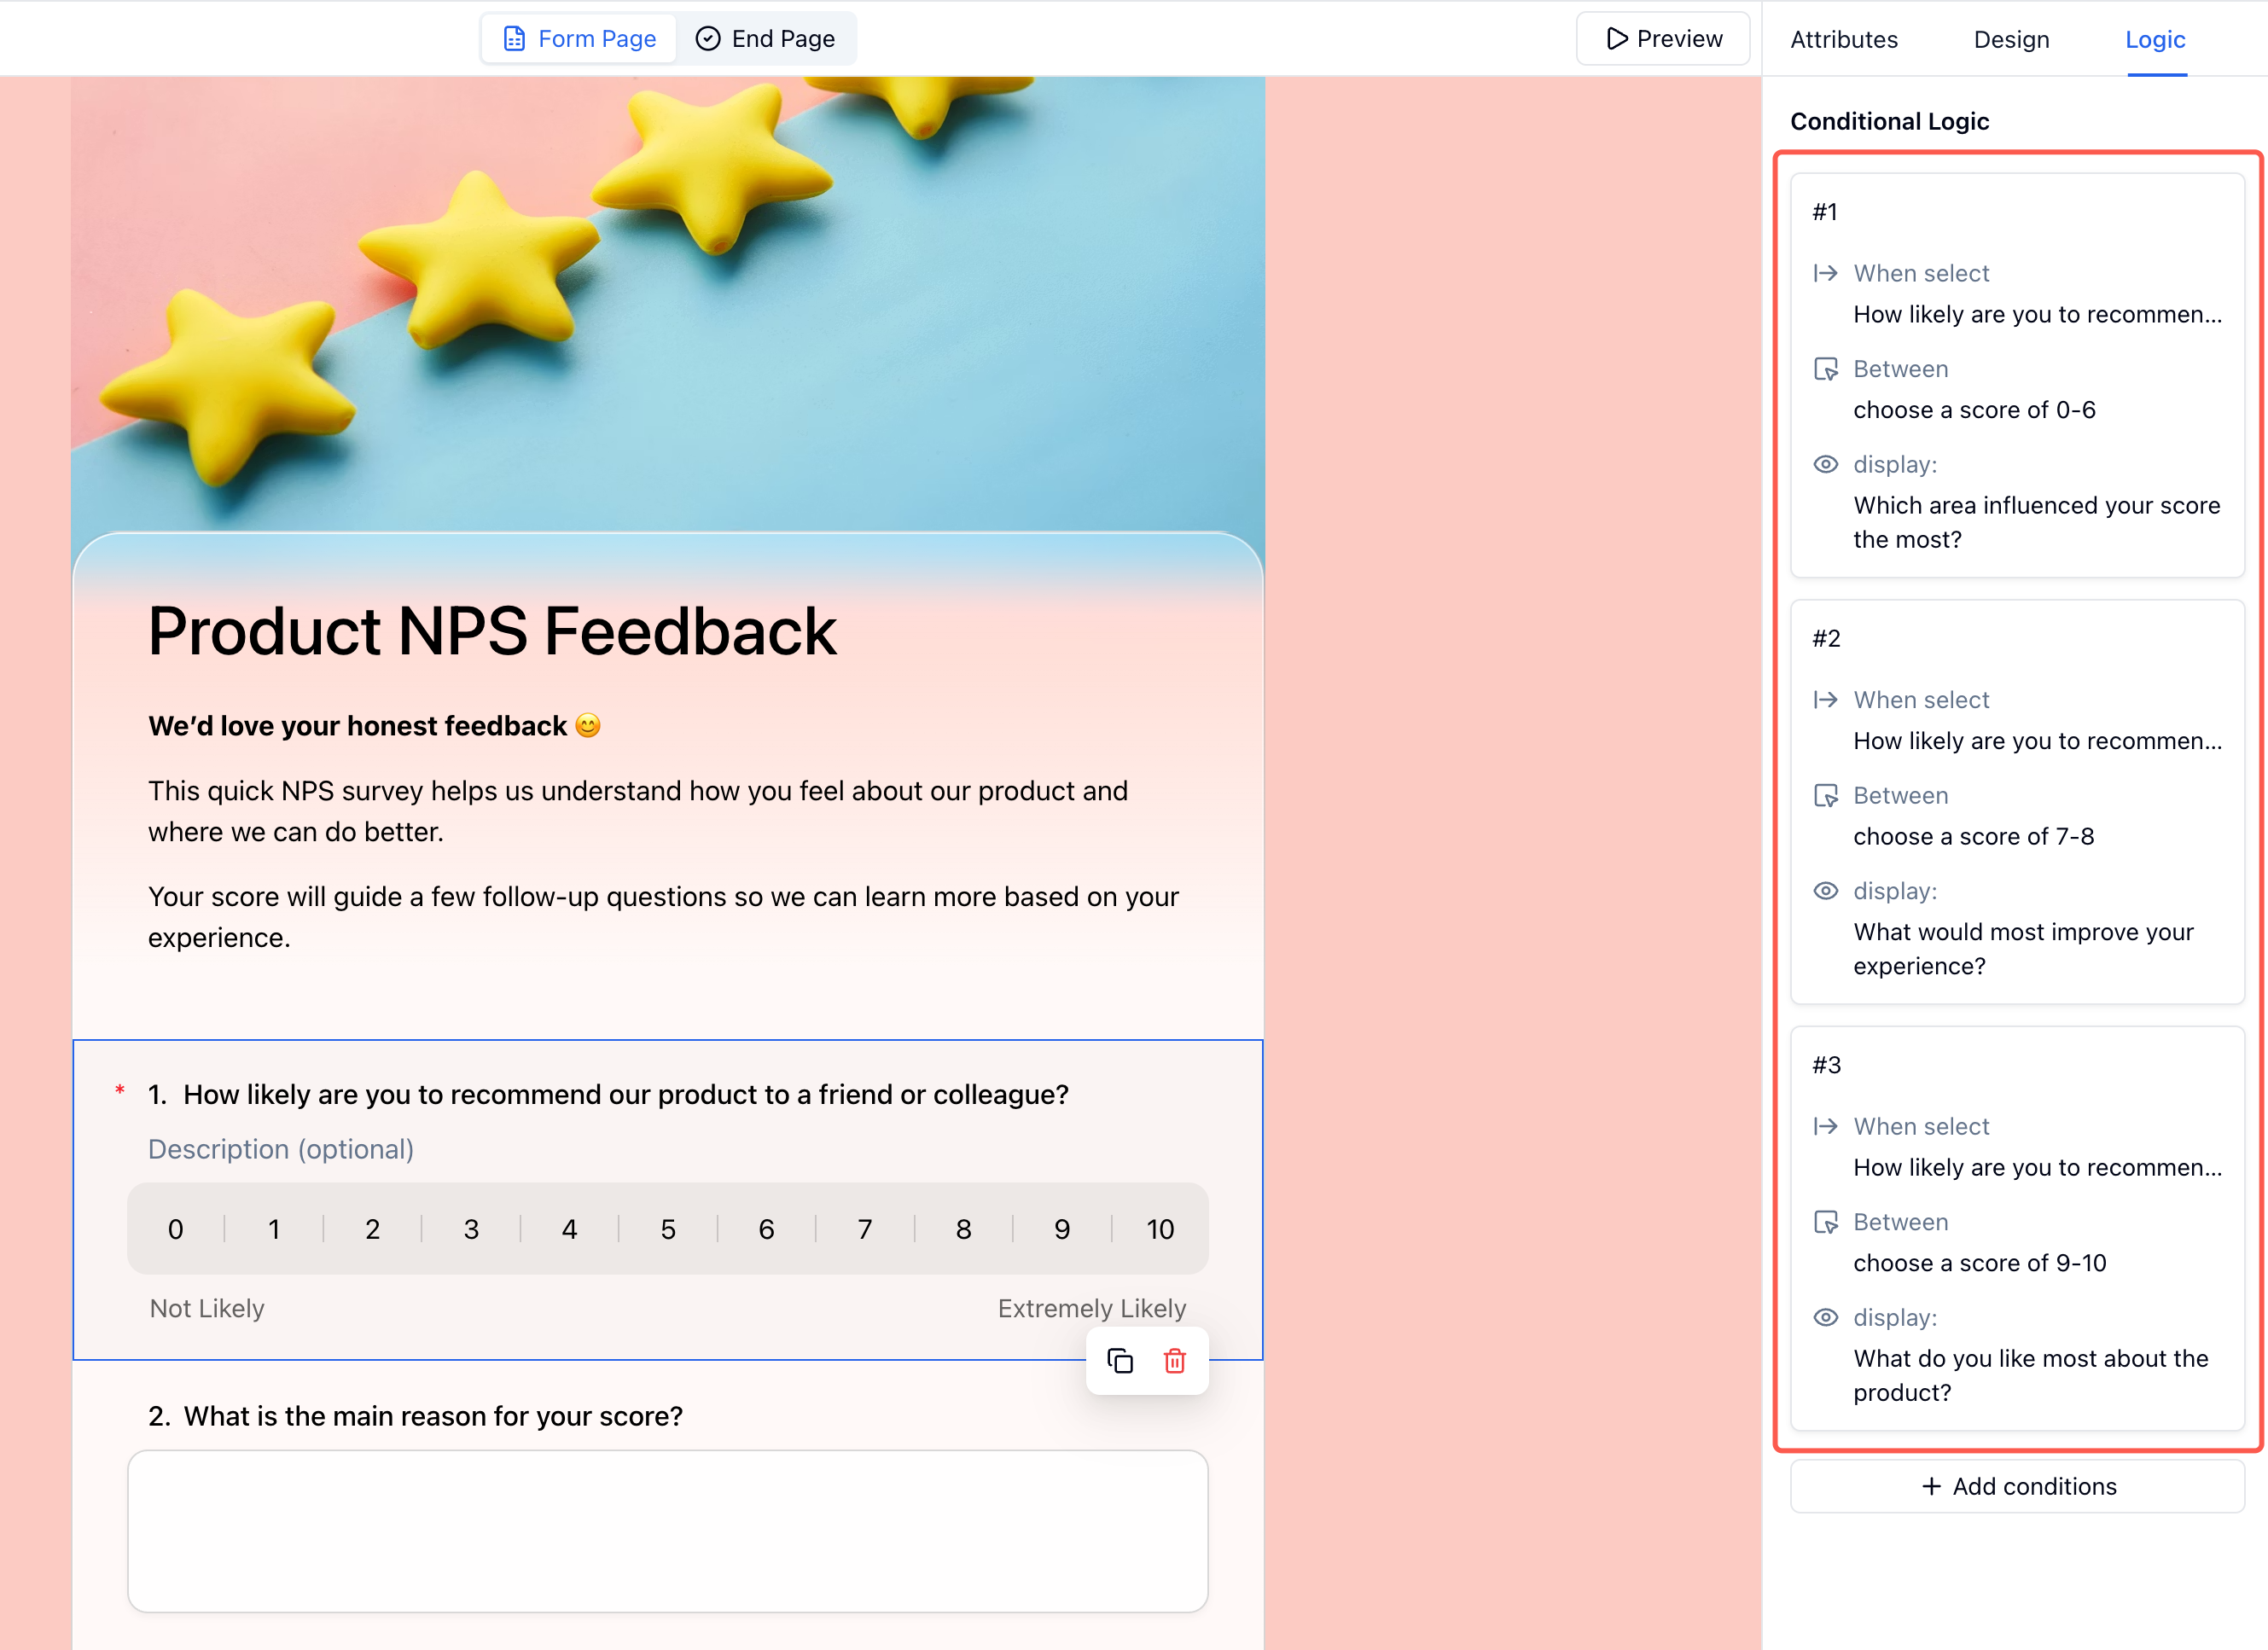The height and width of the screenshot is (1650, 2268).
Task: Toggle display visibility for condition #1
Action: coord(1826,464)
